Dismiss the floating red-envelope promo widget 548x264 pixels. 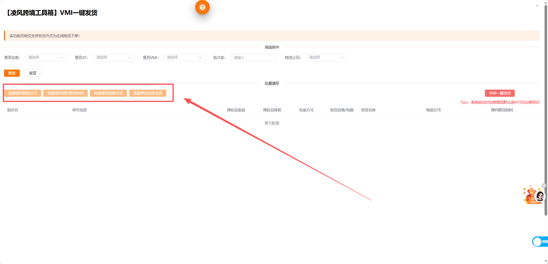[x=544, y=186]
